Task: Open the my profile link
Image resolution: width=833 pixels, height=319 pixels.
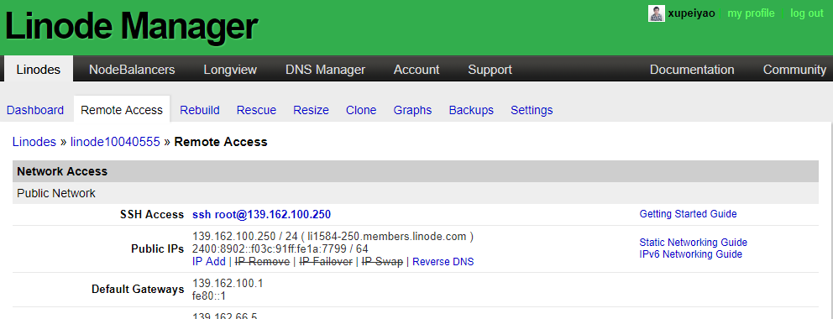Action: (x=751, y=13)
